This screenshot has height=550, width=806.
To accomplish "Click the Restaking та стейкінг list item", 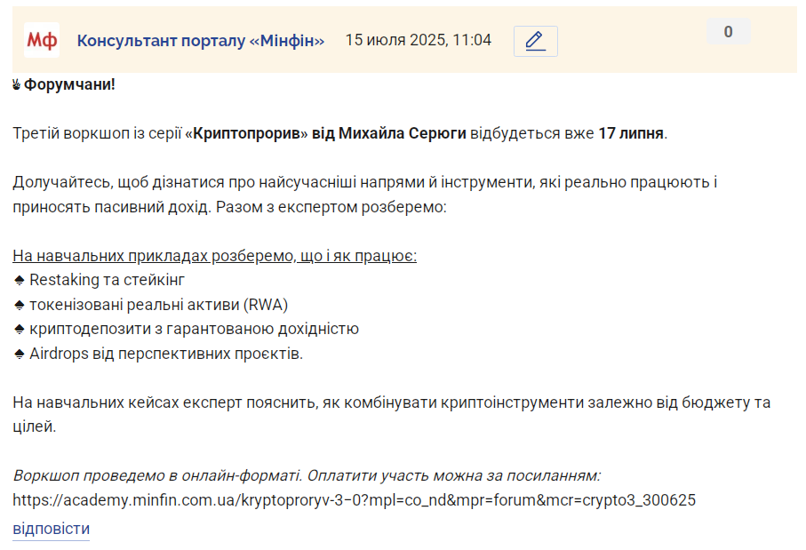I will (x=107, y=280).
